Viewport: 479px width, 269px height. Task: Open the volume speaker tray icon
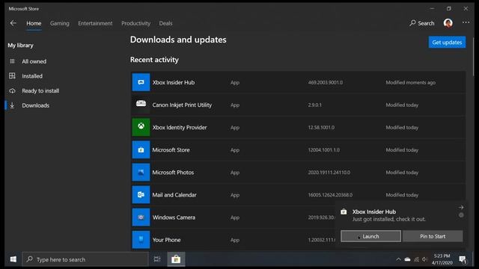tap(425, 259)
